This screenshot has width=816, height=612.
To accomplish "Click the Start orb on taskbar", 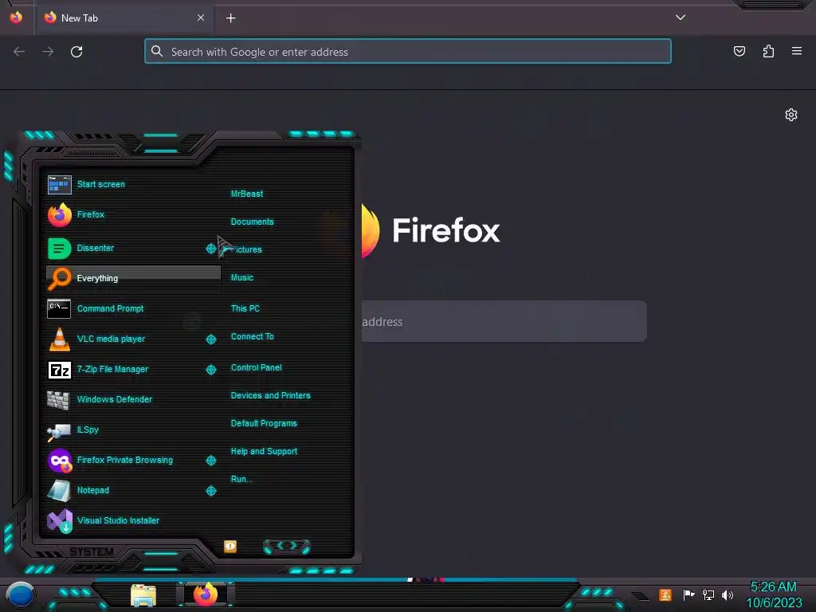I will [x=20, y=594].
